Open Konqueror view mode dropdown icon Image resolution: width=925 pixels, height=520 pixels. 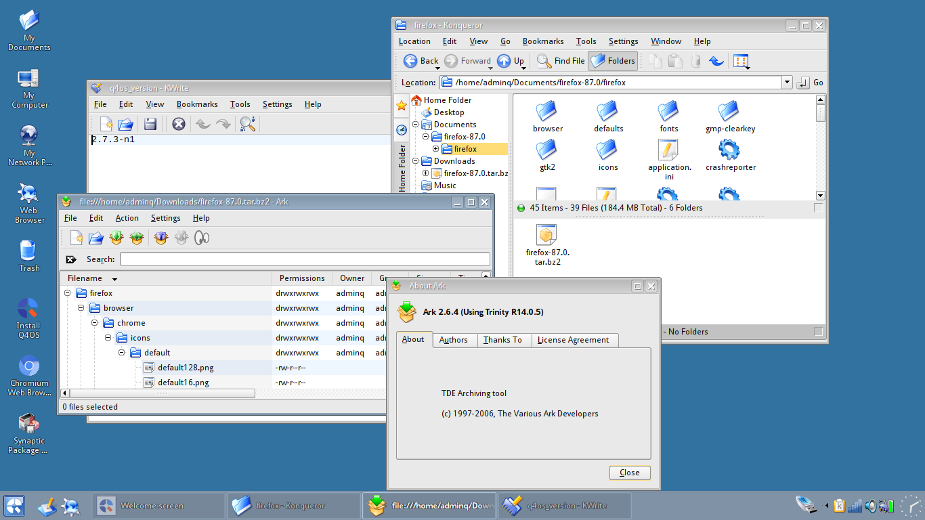tap(741, 61)
